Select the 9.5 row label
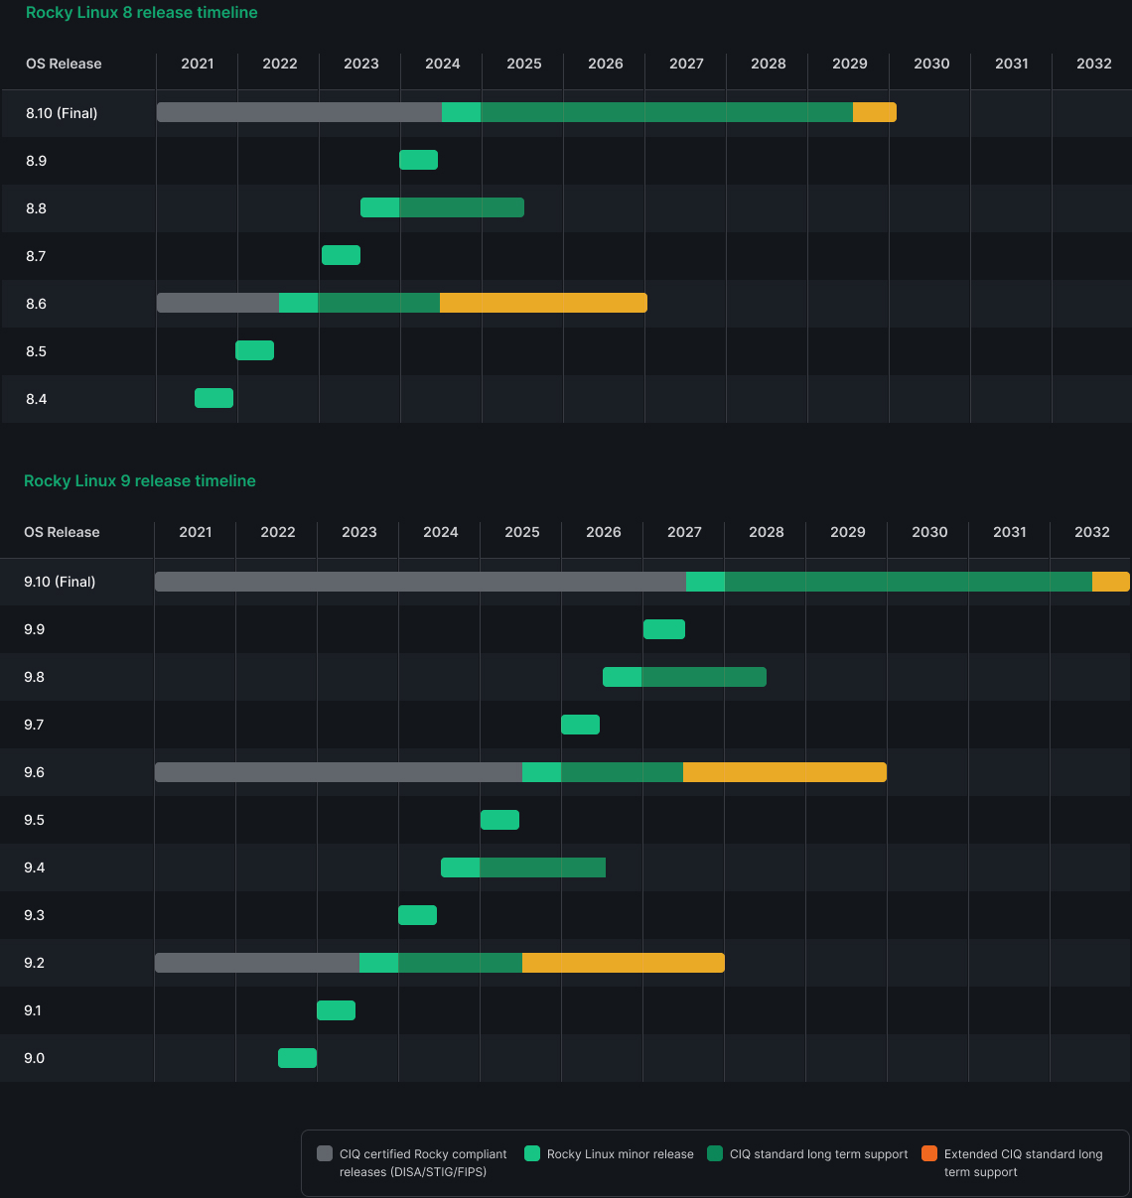The height and width of the screenshot is (1198, 1132). coord(34,820)
